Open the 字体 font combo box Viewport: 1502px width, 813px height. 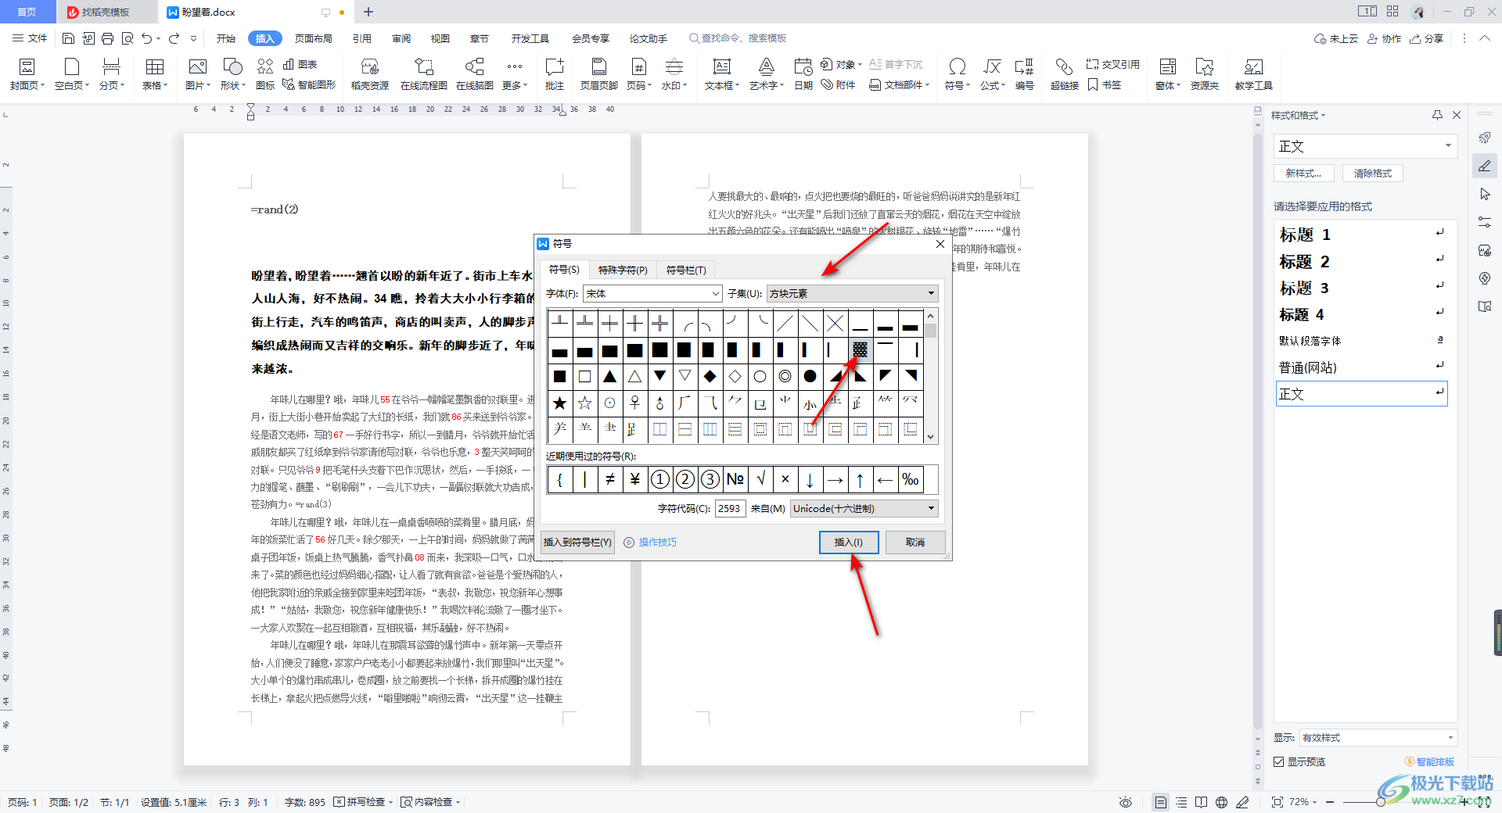click(x=652, y=294)
